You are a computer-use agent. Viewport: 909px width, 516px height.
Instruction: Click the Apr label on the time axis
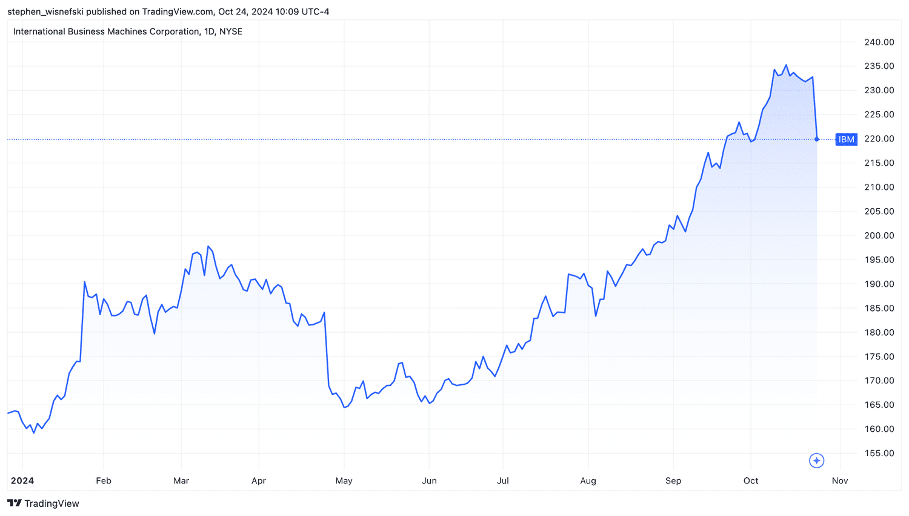[259, 481]
